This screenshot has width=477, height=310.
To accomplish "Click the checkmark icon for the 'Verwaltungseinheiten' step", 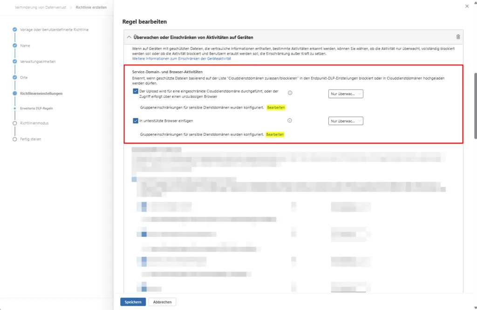I will pos(15,62).
